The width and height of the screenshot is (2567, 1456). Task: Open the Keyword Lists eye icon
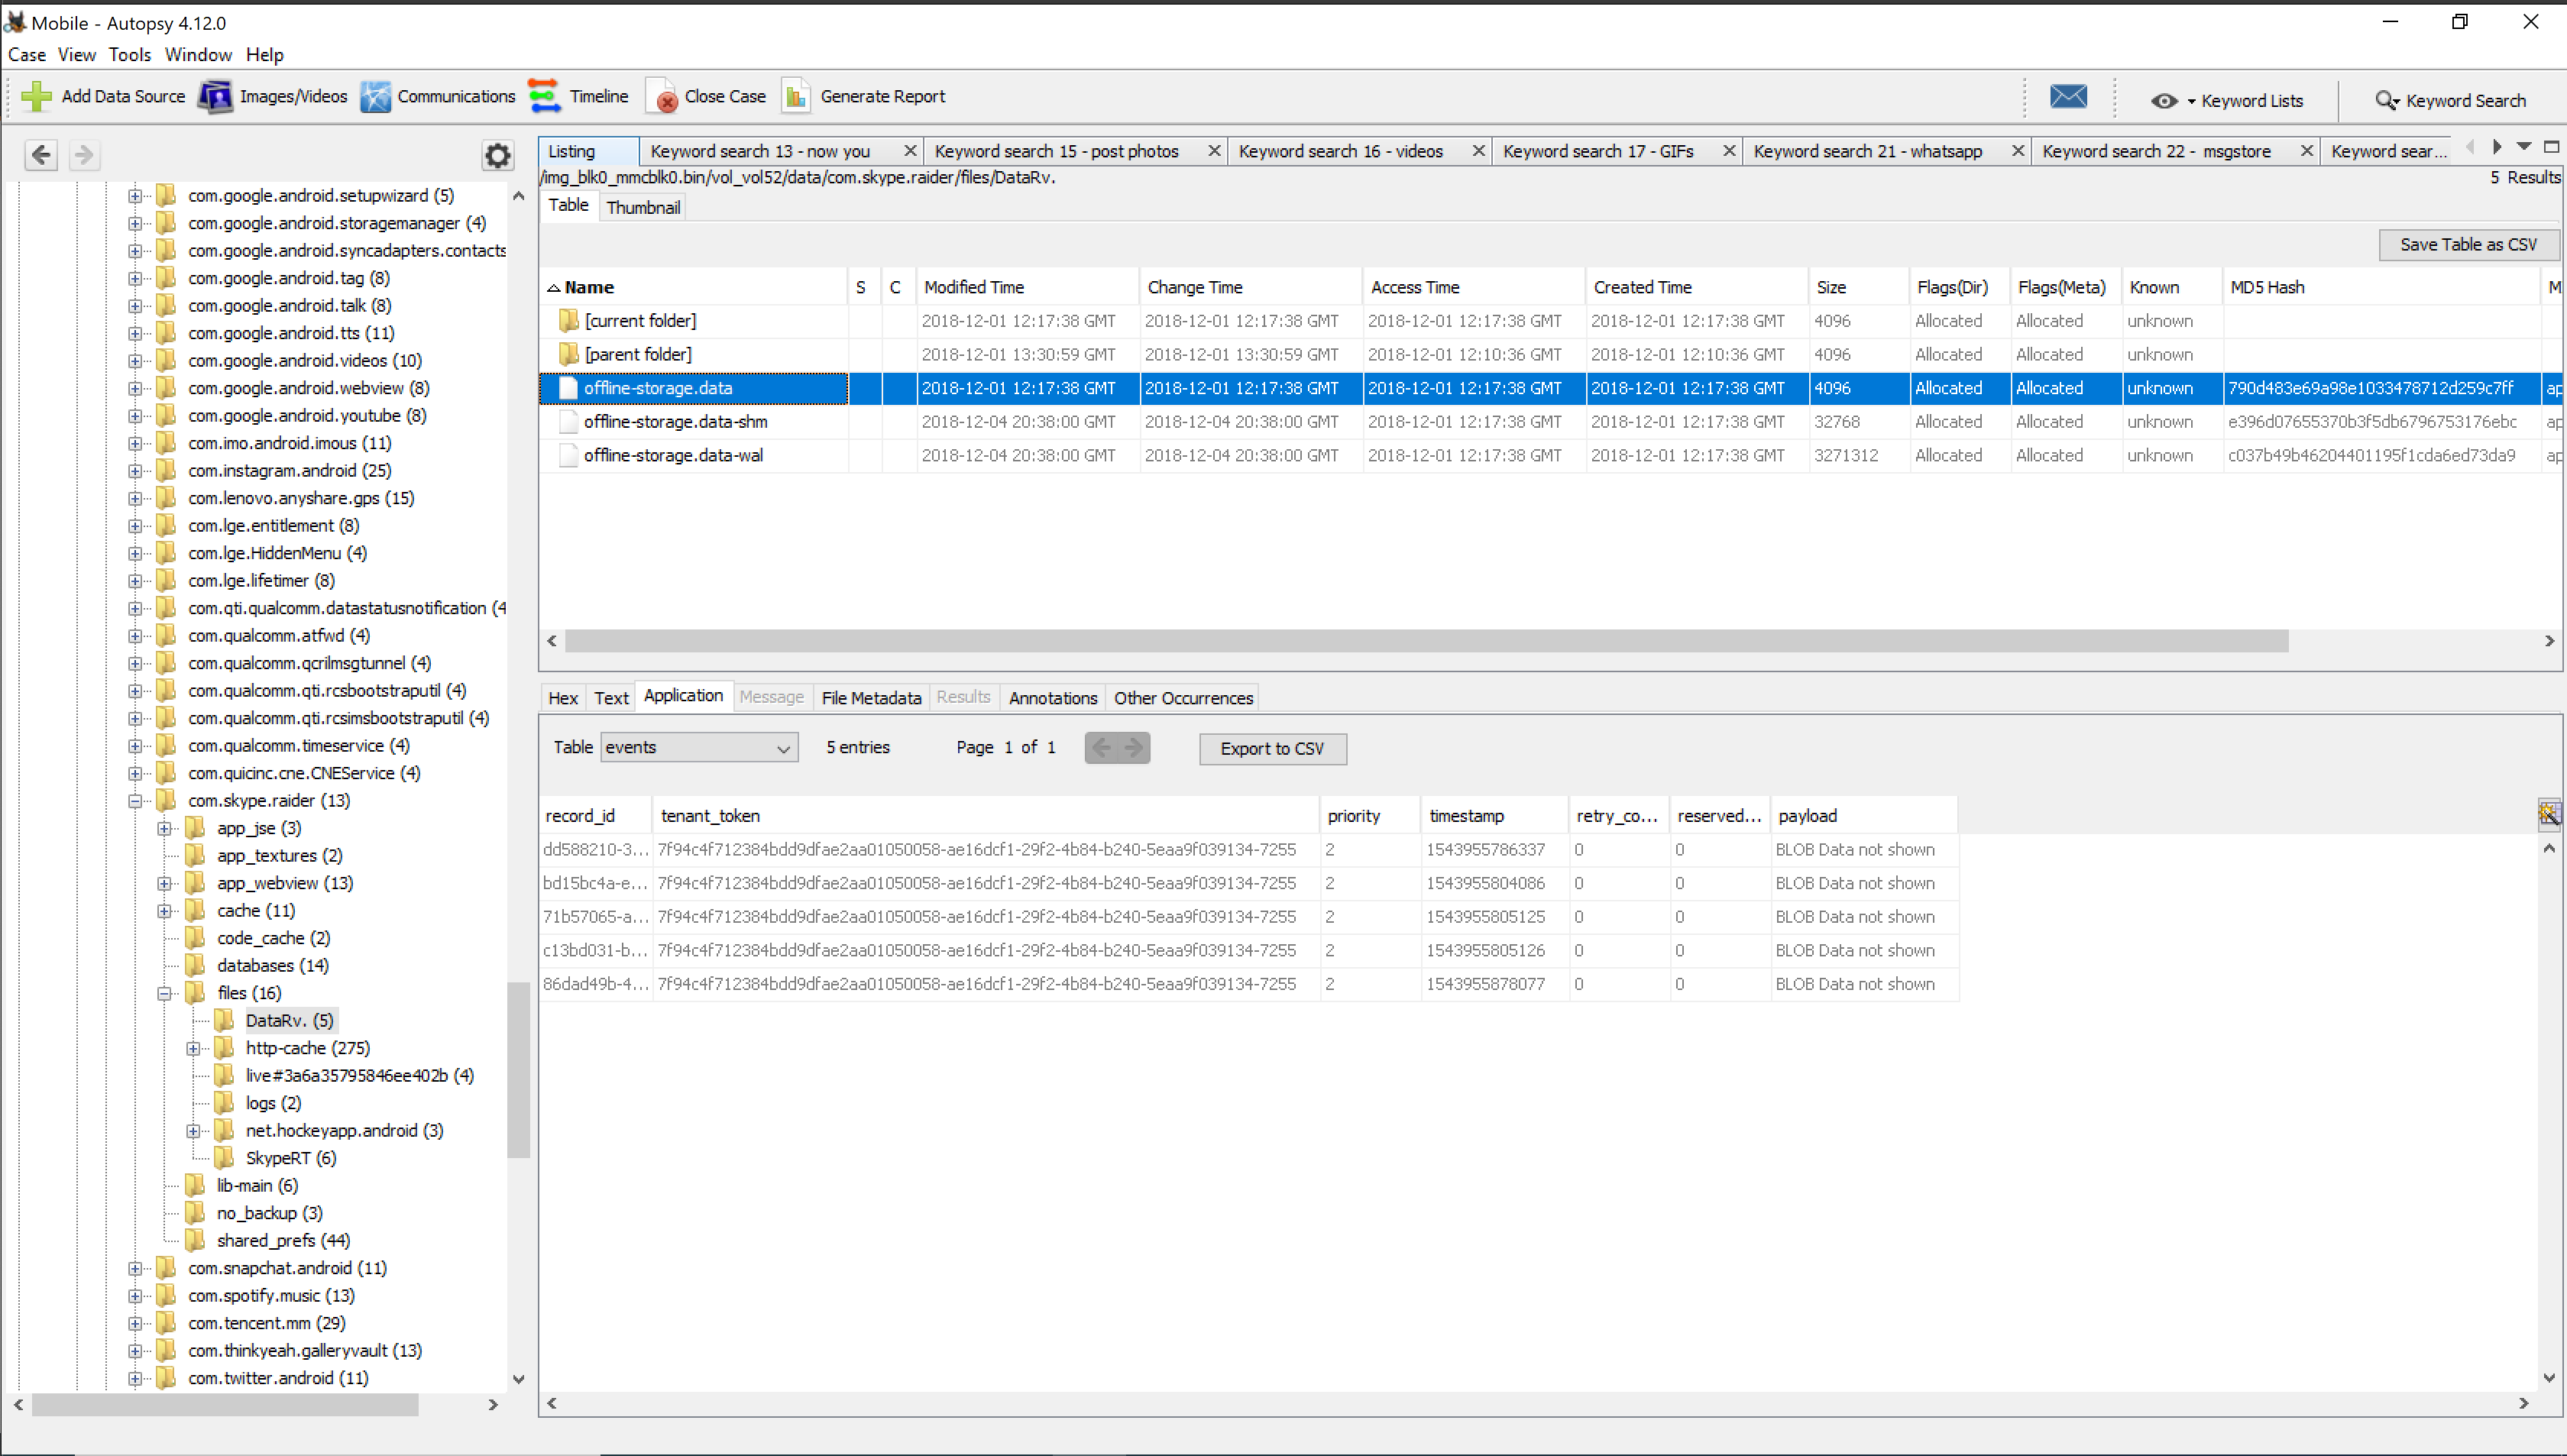point(2164,101)
